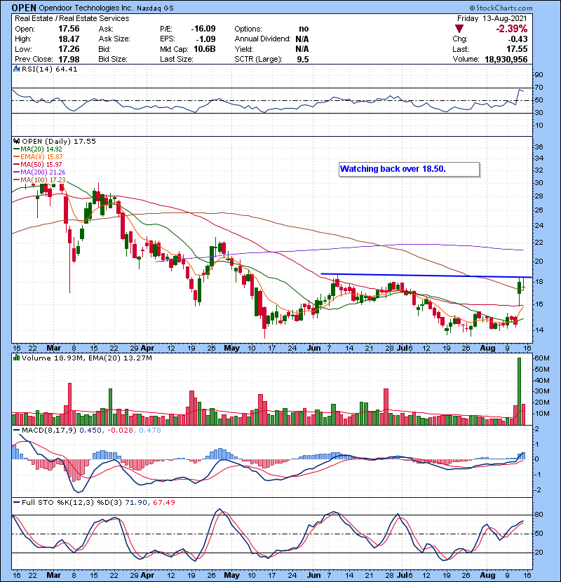Click the volume bars icon beside Volume label
The width and height of the screenshot is (561, 582).
pos(16,358)
